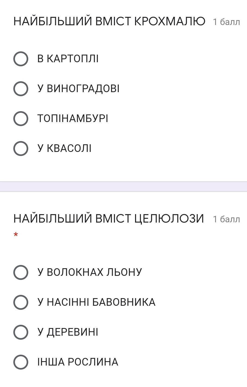Viewport: 247px width, 387px height.
Task: Select the У ВОЛОКНАХ ЛЬОНУ radio button
Action: (21, 272)
